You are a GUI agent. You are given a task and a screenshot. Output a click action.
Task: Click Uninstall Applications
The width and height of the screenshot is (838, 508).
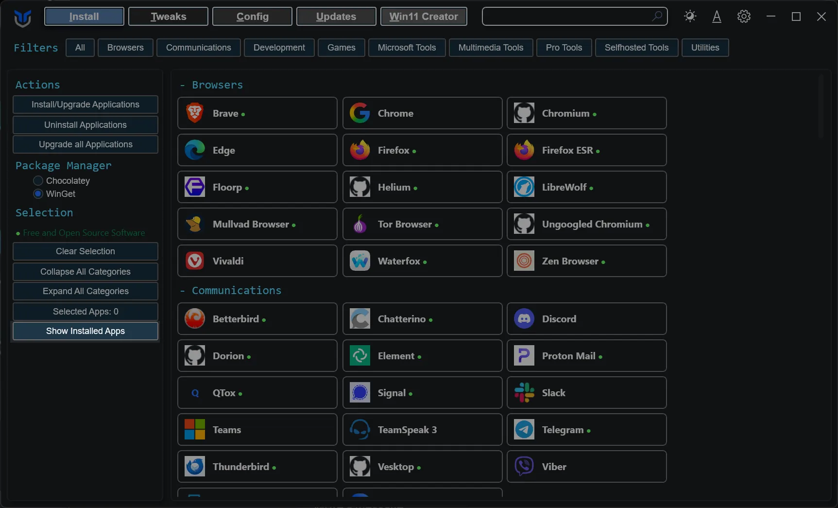coord(86,125)
